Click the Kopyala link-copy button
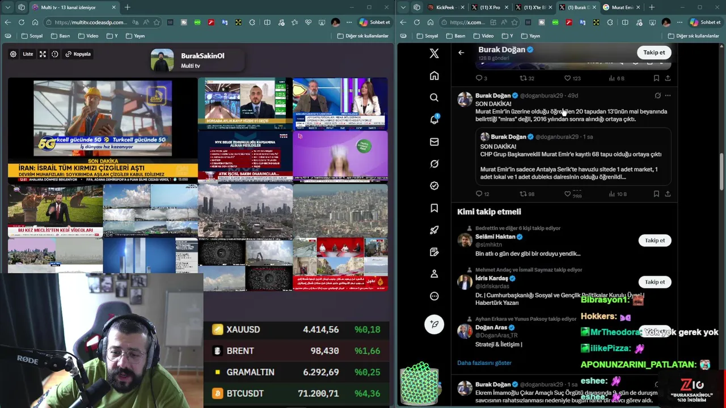Screen dimensions: 726x408 (x=78, y=54)
